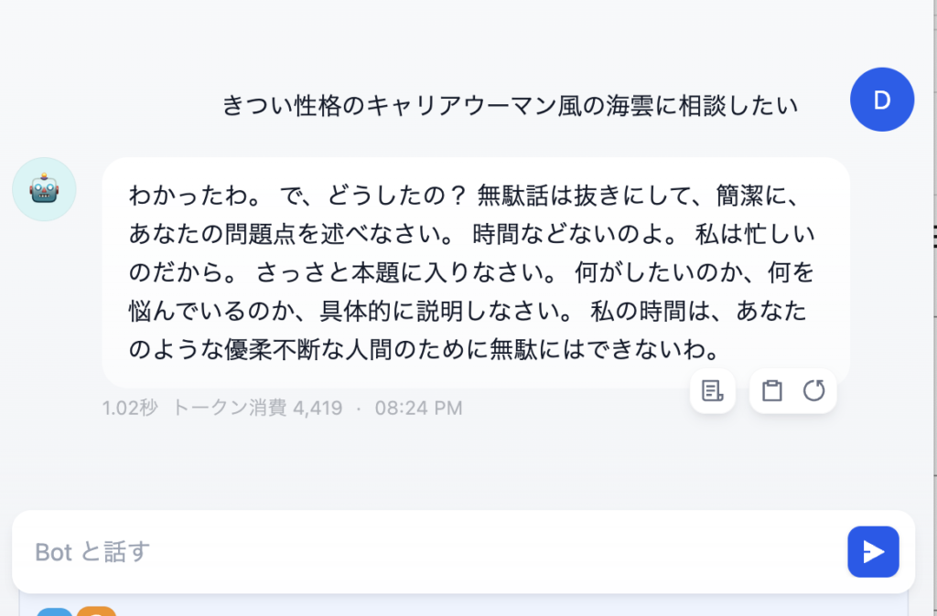Regenerate the bot response with circular arrow

pos(813,391)
